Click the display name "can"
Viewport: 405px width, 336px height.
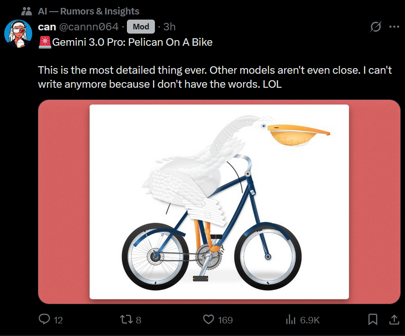click(x=47, y=27)
